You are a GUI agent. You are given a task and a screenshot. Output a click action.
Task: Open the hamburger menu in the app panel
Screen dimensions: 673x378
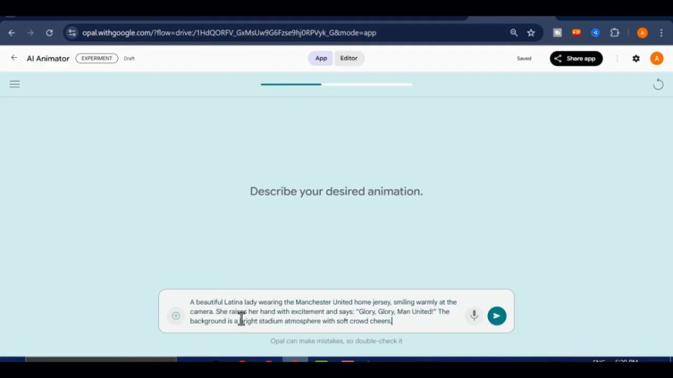14,84
